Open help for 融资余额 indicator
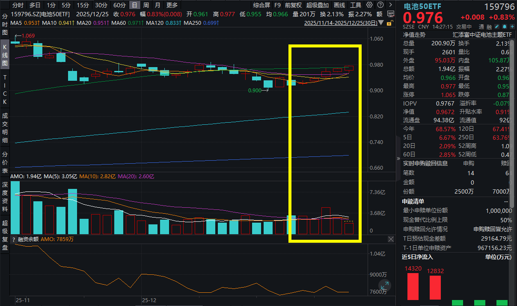The image size is (517, 306). 14,239
